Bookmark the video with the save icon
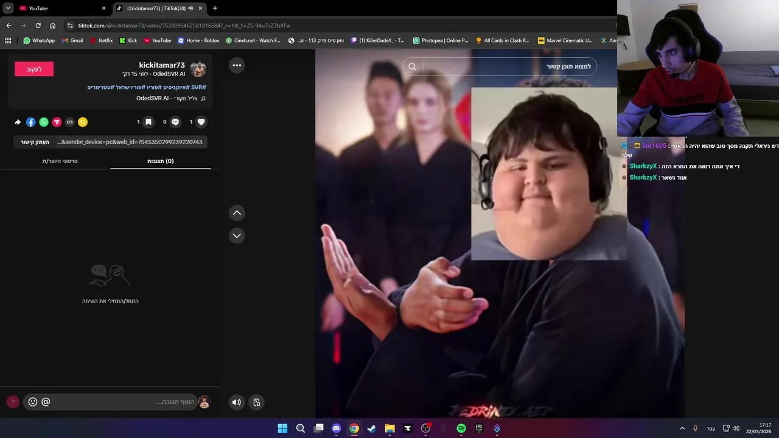The width and height of the screenshot is (779, 438). point(148,122)
